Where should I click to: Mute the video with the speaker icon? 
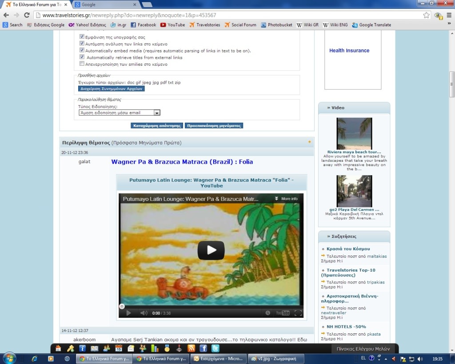(144, 313)
